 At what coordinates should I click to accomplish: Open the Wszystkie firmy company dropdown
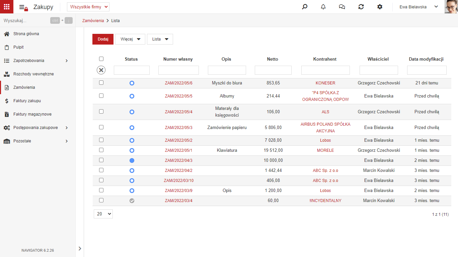[x=88, y=7]
